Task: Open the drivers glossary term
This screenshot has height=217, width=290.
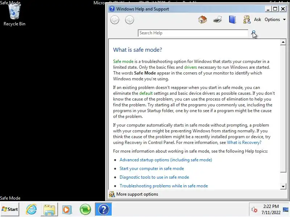Action: click(190, 67)
